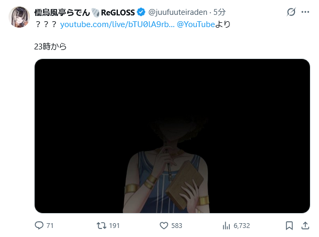319x237 pixels.
Task: Click the display name 儒烏風亭らでん
Action: click(62, 12)
